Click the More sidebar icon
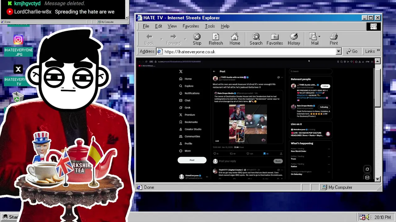 pyautogui.click(x=181, y=151)
